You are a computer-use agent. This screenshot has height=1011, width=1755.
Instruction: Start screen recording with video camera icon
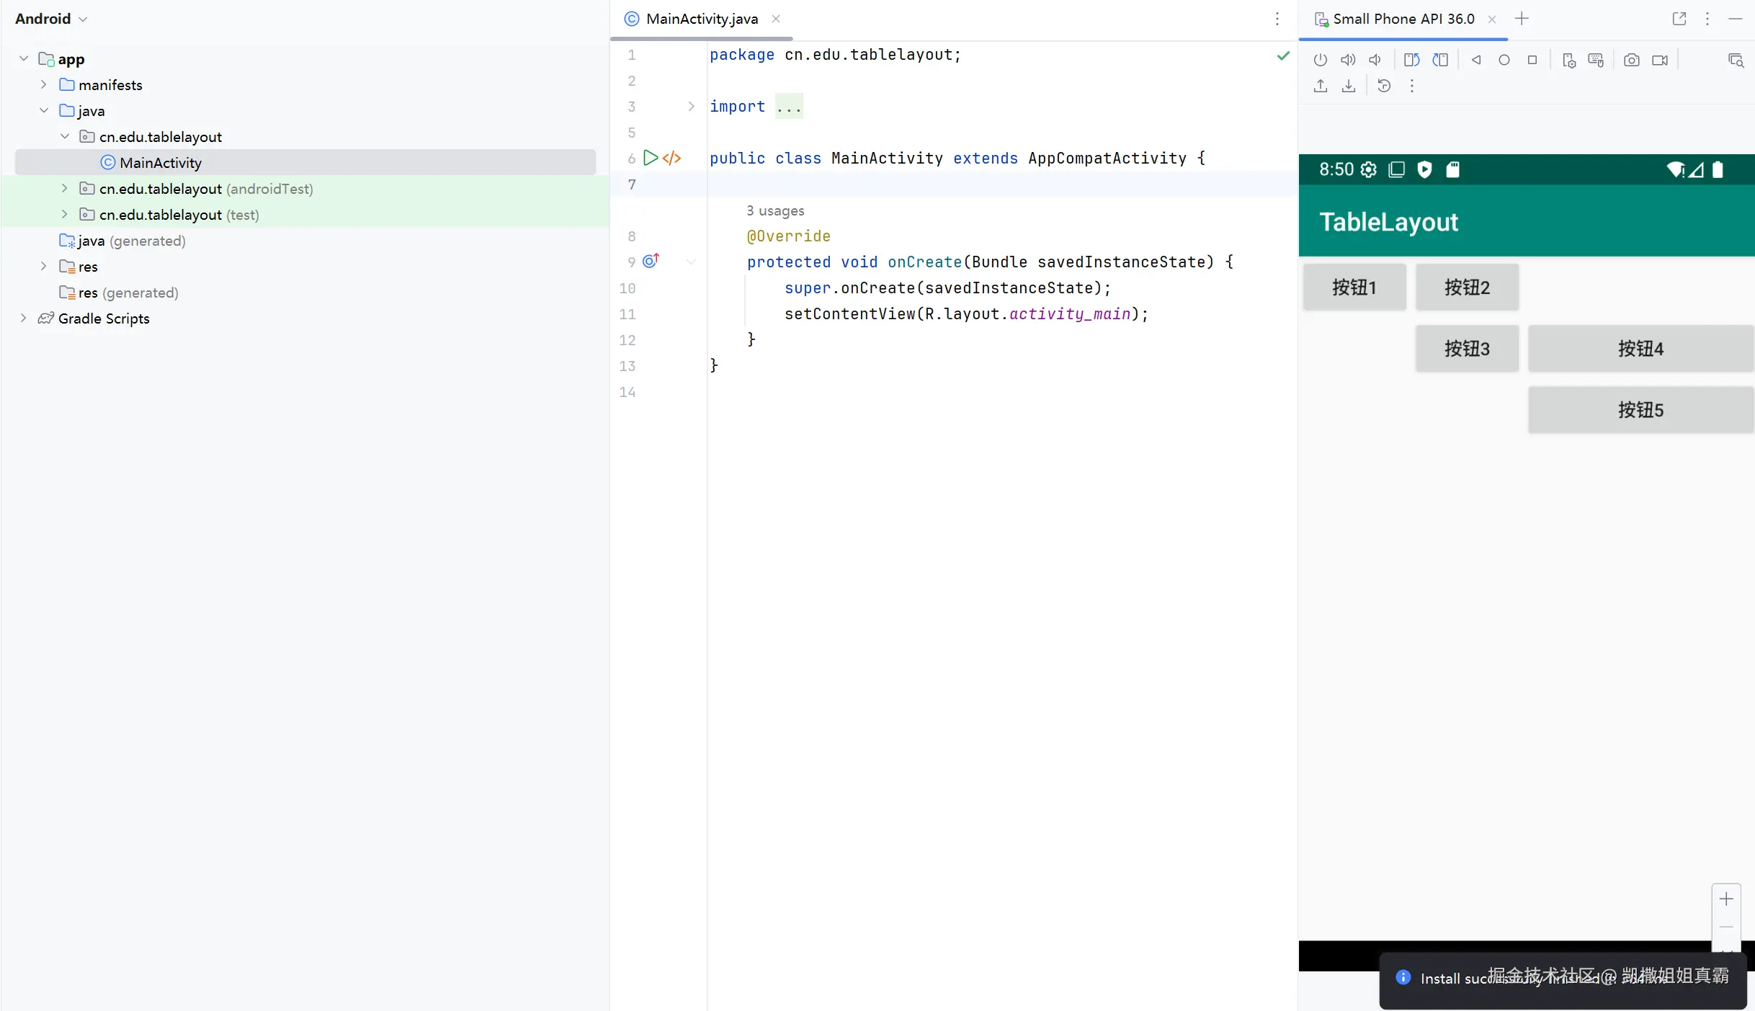click(1660, 60)
